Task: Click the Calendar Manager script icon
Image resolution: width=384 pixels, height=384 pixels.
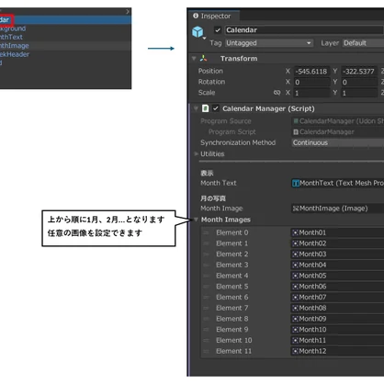Action: (x=205, y=108)
